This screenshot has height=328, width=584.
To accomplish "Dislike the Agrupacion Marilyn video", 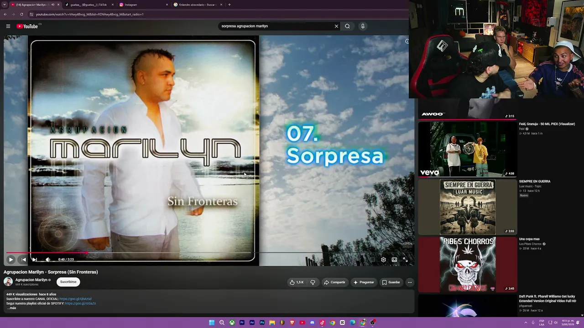I will pos(313,282).
